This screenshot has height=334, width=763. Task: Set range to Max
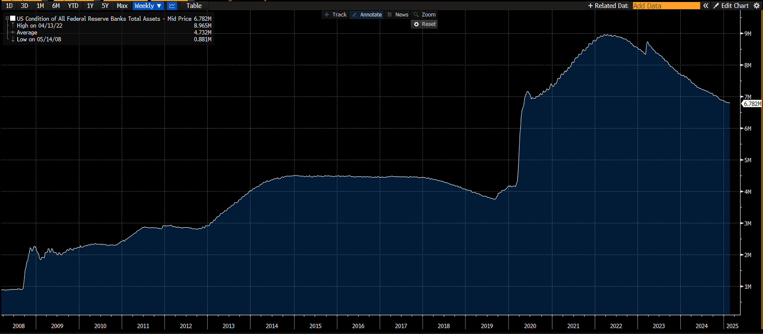[x=122, y=6]
